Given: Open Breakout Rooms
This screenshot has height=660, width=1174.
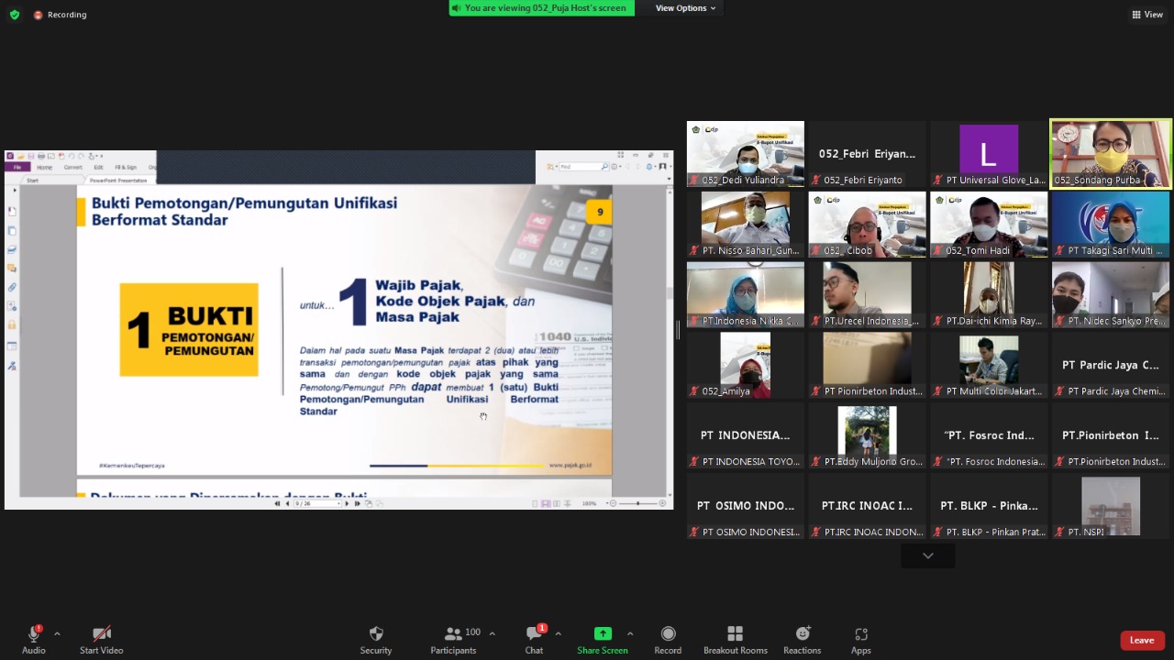Looking at the screenshot, I should (x=735, y=634).
